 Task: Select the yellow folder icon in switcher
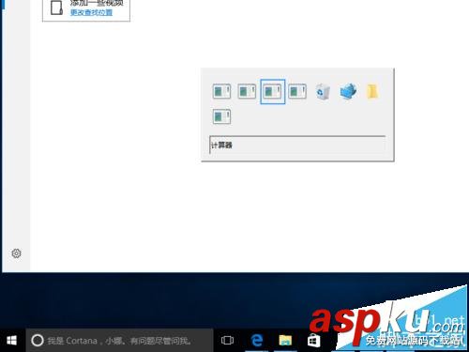tap(372, 91)
